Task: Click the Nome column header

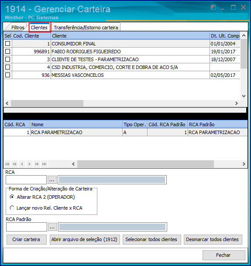Action: (76, 124)
